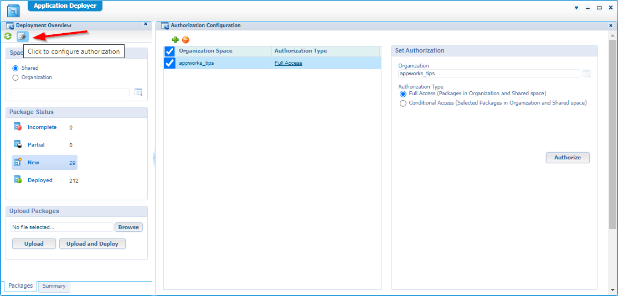
Task: Add an organization with the green plus icon
Action: click(176, 40)
